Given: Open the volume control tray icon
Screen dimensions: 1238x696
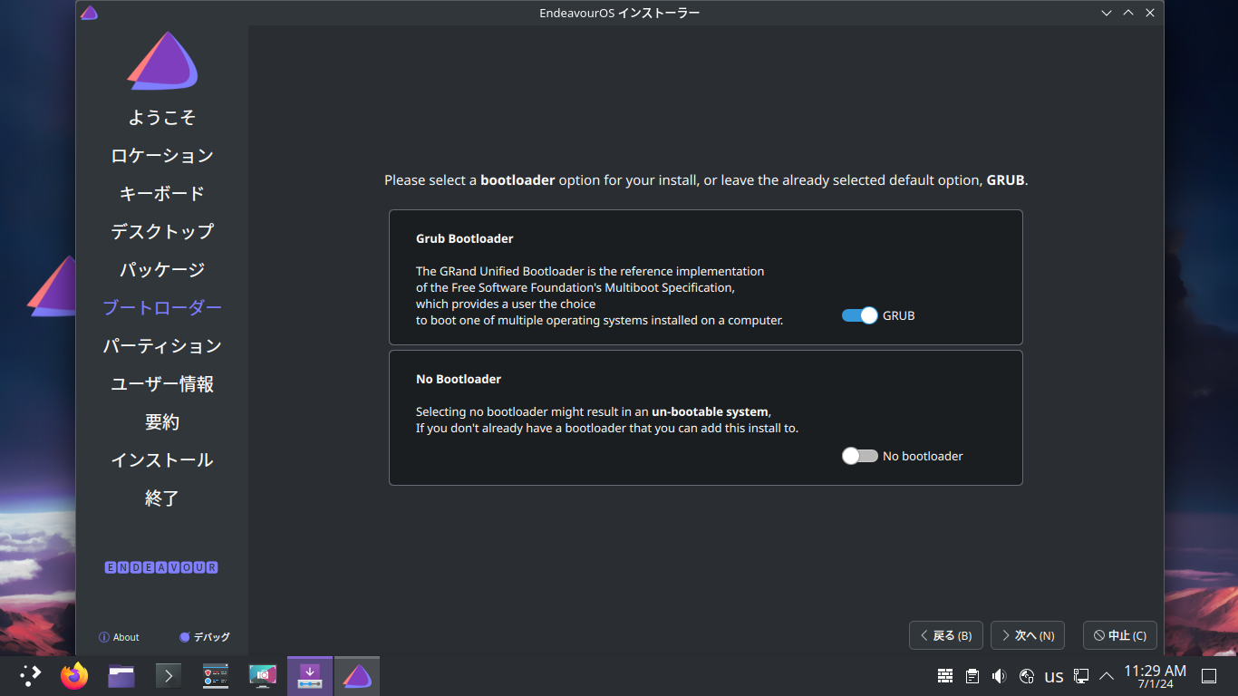Looking at the screenshot, I should point(999,676).
